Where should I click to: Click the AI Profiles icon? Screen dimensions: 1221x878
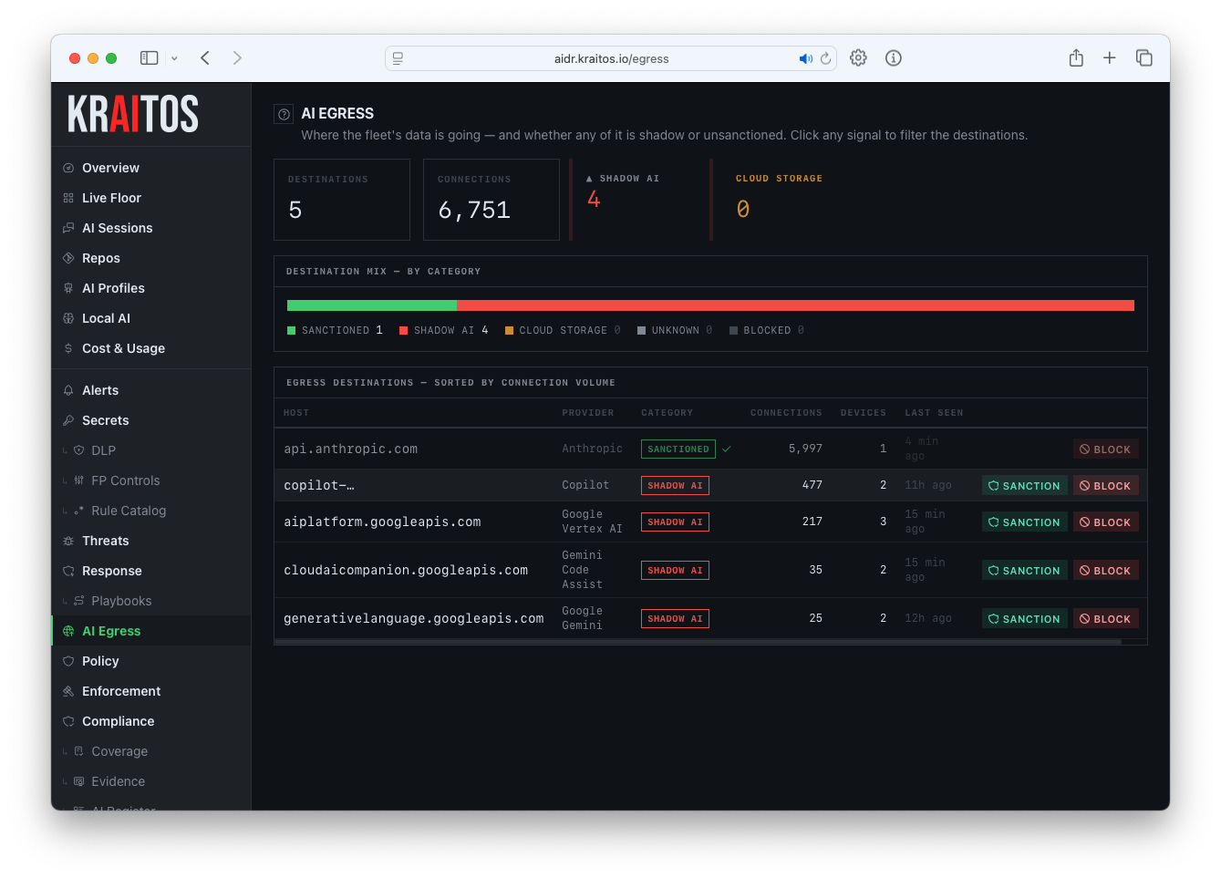click(x=68, y=288)
